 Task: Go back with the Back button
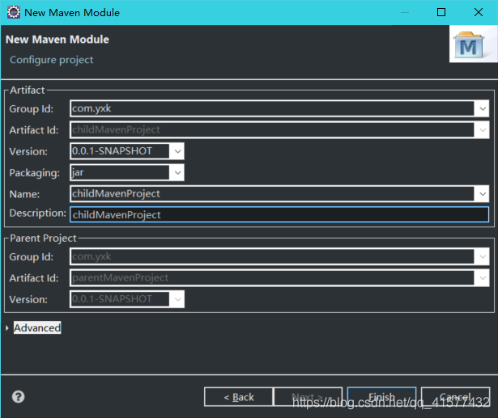(x=239, y=397)
